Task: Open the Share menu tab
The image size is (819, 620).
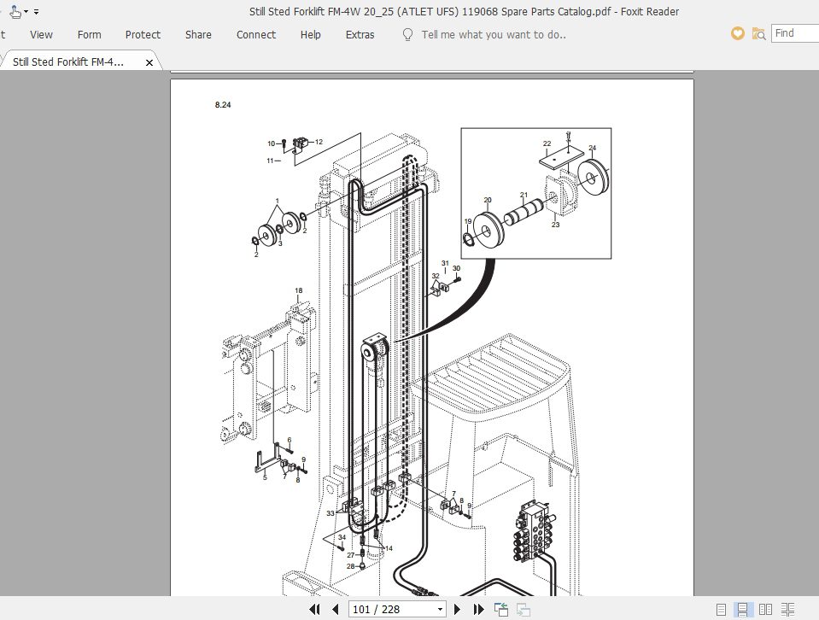Action: click(198, 34)
